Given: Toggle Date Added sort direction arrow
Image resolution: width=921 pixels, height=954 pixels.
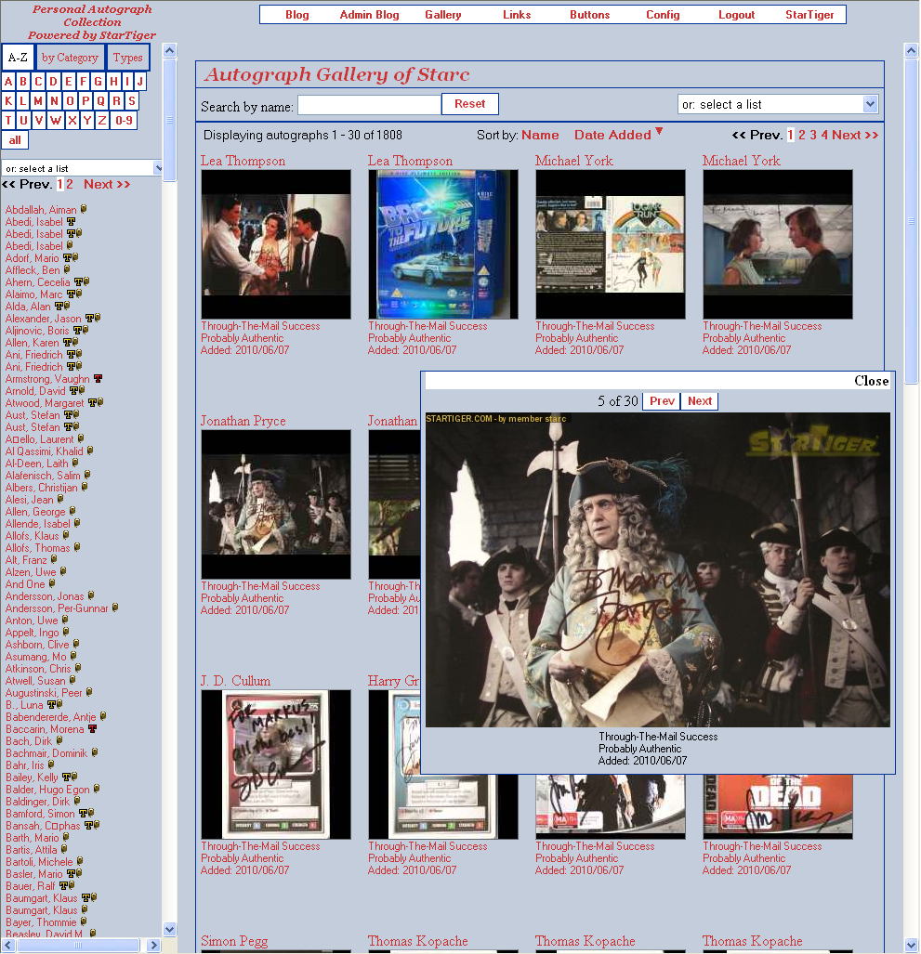Looking at the screenshot, I should 659,131.
